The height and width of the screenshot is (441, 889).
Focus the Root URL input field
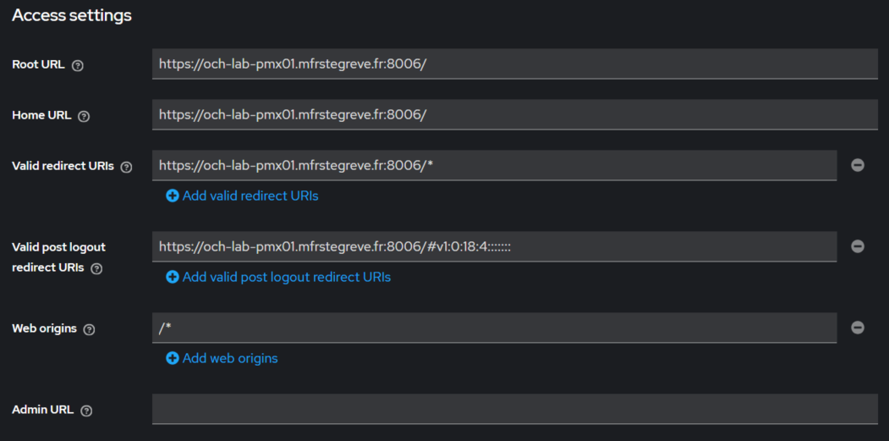pos(515,63)
